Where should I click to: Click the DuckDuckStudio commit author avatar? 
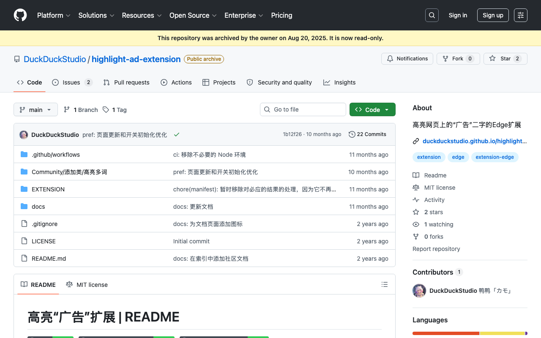tap(24, 135)
